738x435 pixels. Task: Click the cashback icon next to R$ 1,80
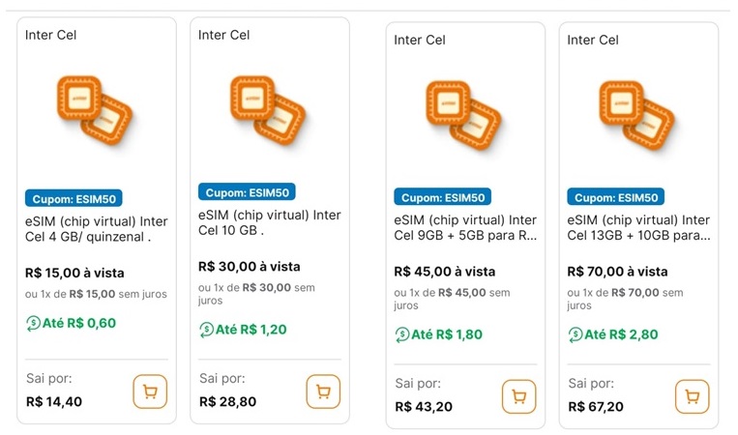(x=401, y=334)
